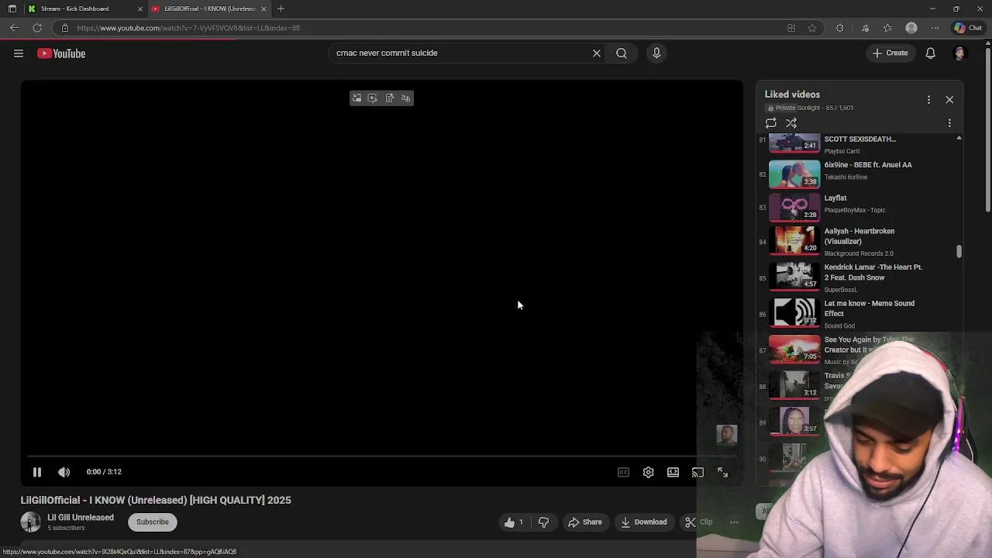
Task: Subscribe to Lil Gill Unreleased
Action: point(153,522)
